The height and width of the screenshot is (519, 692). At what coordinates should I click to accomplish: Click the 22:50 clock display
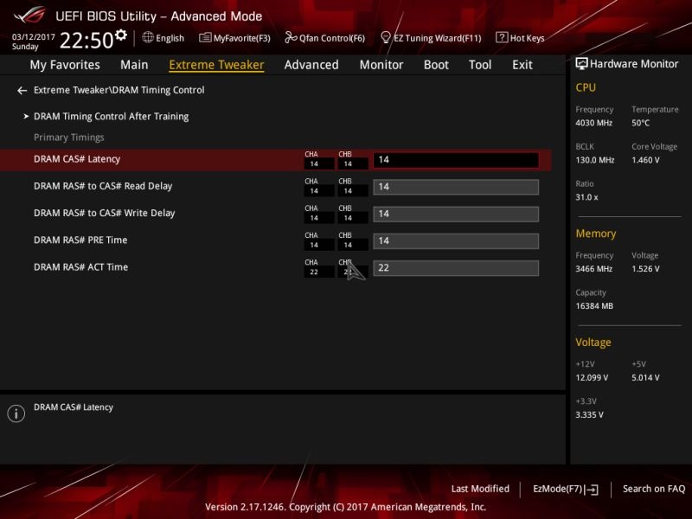pyautogui.click(x=86, y=41)
